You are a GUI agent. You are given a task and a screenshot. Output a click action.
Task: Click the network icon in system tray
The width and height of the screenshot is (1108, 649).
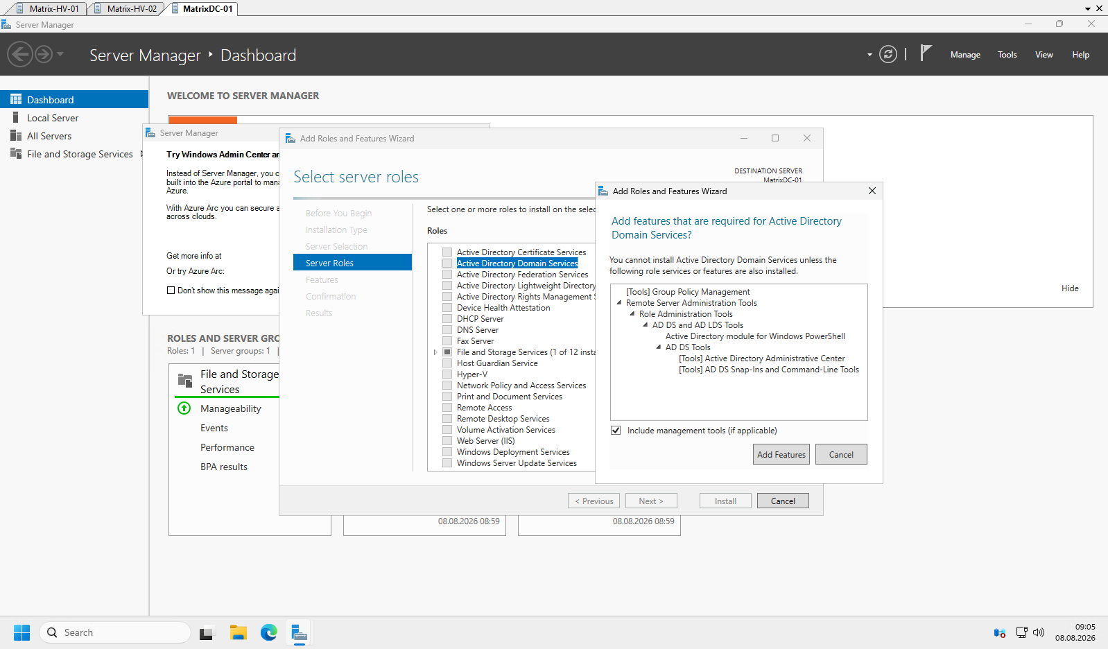pos(1022,632)
